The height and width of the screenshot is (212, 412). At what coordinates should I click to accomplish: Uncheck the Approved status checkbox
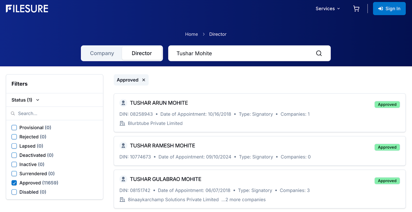pos(14,183)
